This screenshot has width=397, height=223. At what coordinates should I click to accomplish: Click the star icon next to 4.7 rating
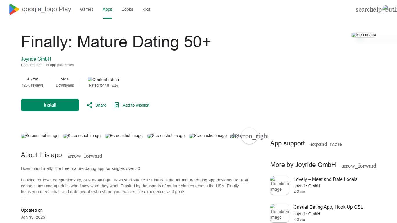[35, 79]
